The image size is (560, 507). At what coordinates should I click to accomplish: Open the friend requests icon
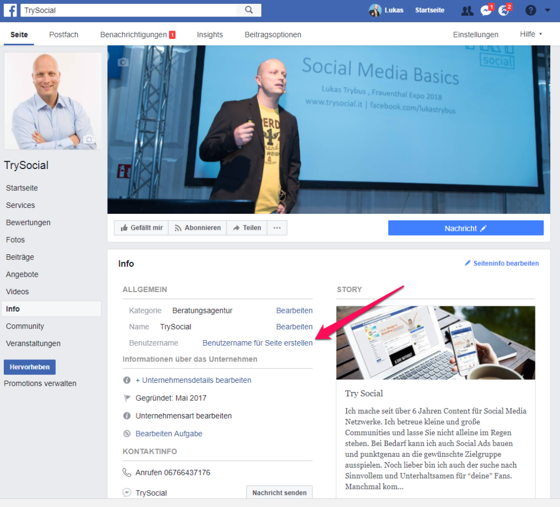point(467,10)
